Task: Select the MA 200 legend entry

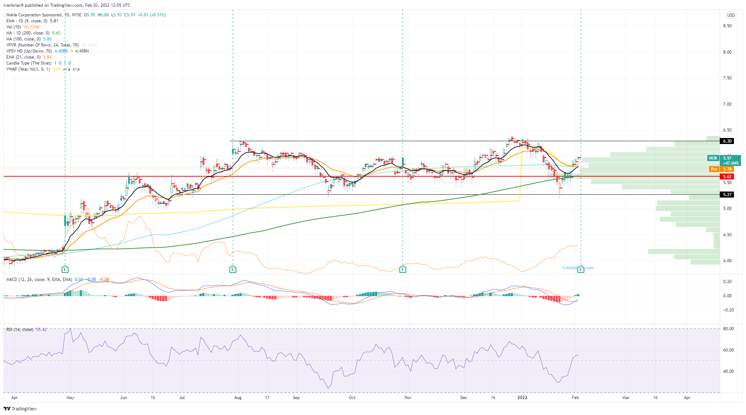Action: (x=28, y=33)
